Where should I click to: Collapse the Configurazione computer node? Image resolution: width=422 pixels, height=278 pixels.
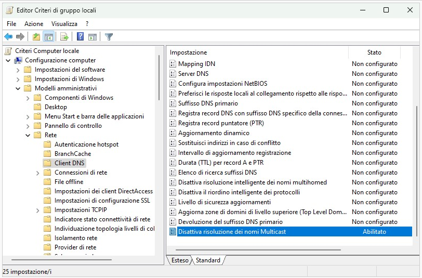[8, 61]
